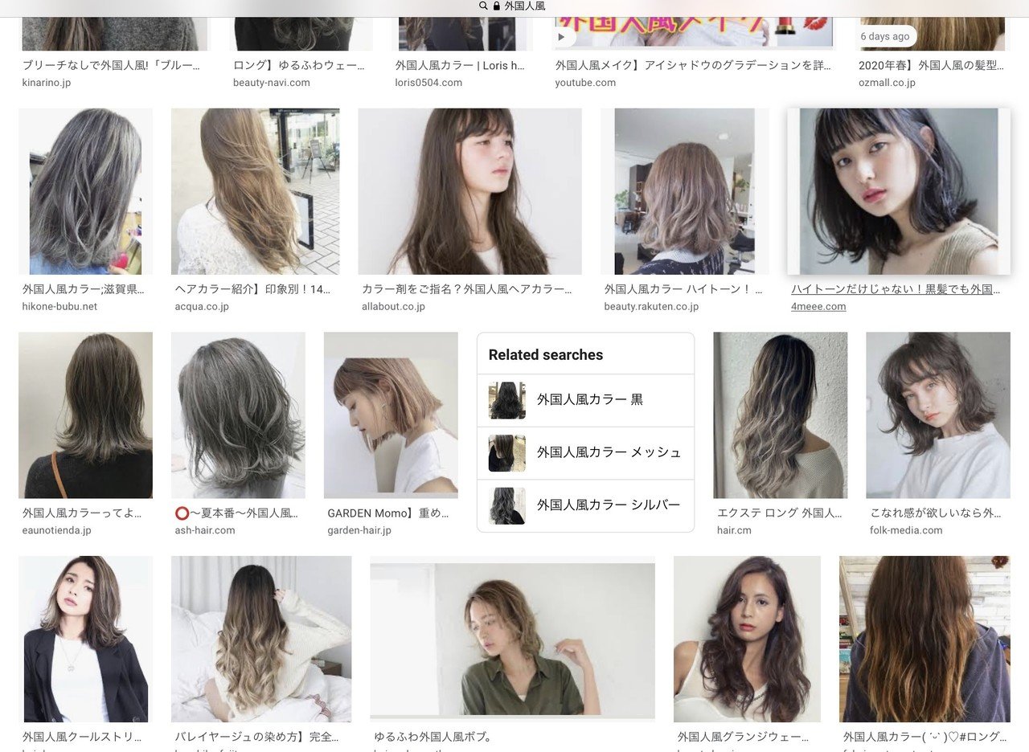This screenshot has width=1029, height=752.
Task: Open the folk-media.com curly bob thumbnail
Action: pos(938,415)
